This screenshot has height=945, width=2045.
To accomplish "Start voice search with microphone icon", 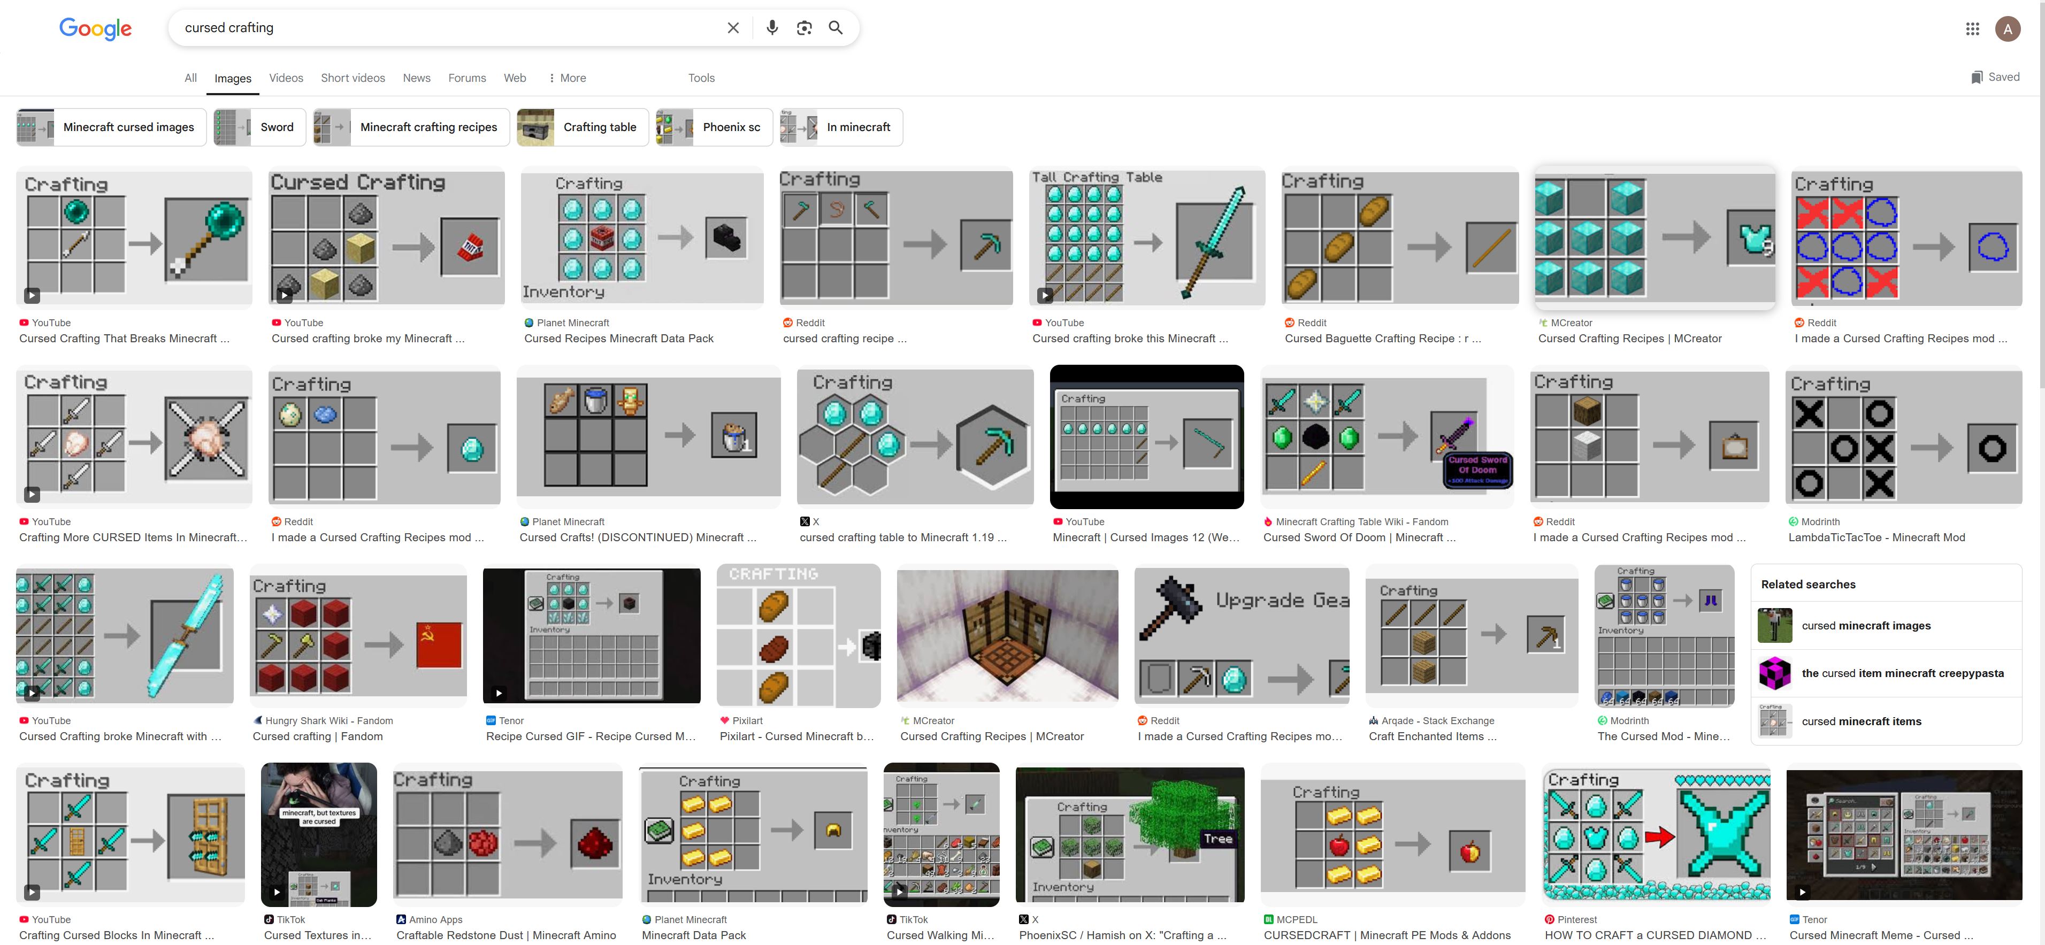I will pos(772,28).
